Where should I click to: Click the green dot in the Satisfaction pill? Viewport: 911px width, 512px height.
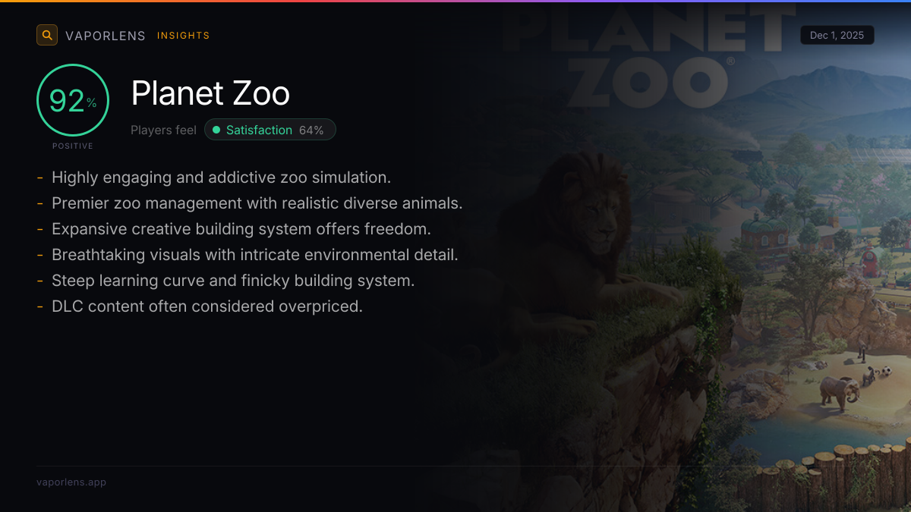pos(216,130)
